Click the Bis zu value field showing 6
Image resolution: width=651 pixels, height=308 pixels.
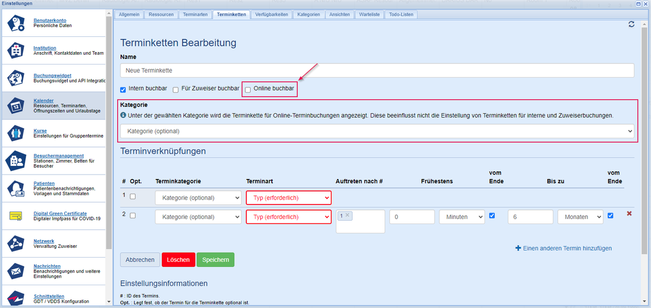coord(530,217)
